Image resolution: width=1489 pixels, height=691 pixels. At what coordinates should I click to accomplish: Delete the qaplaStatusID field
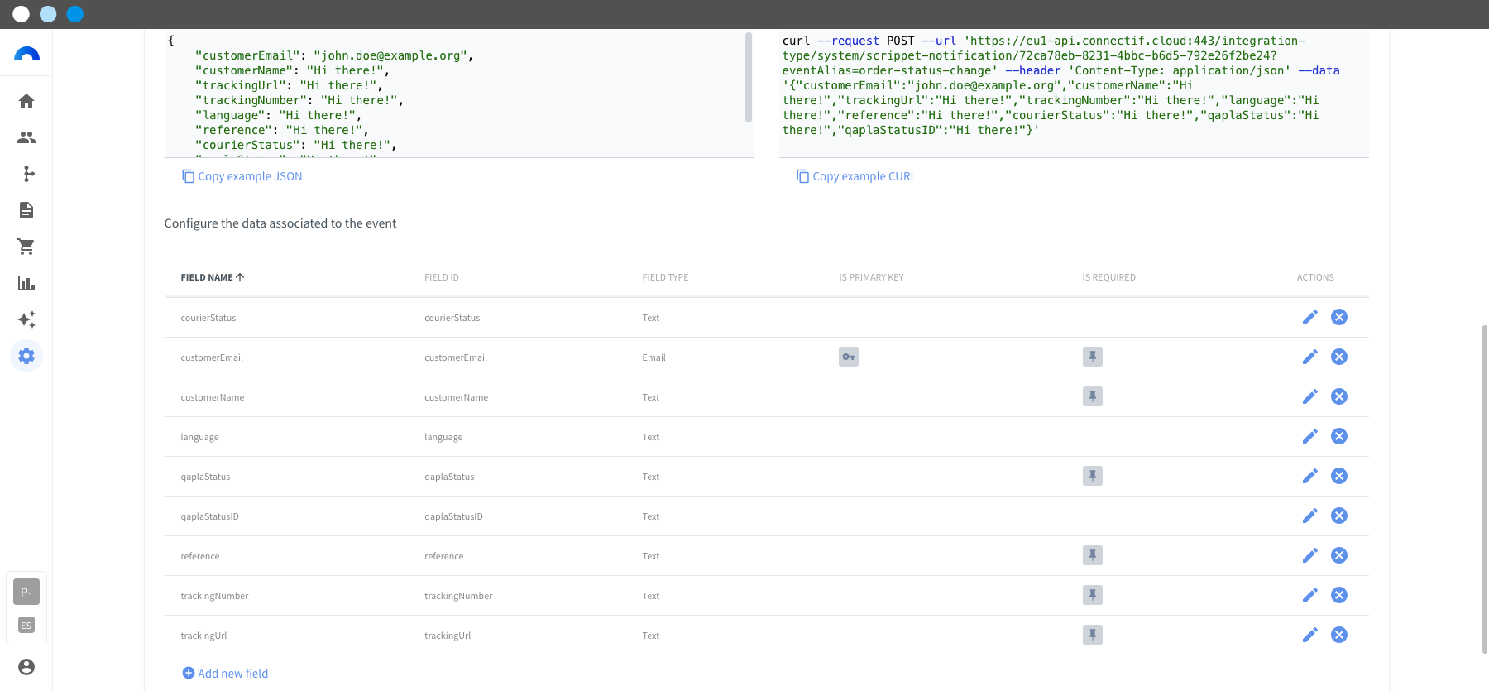click(1339, 516)
